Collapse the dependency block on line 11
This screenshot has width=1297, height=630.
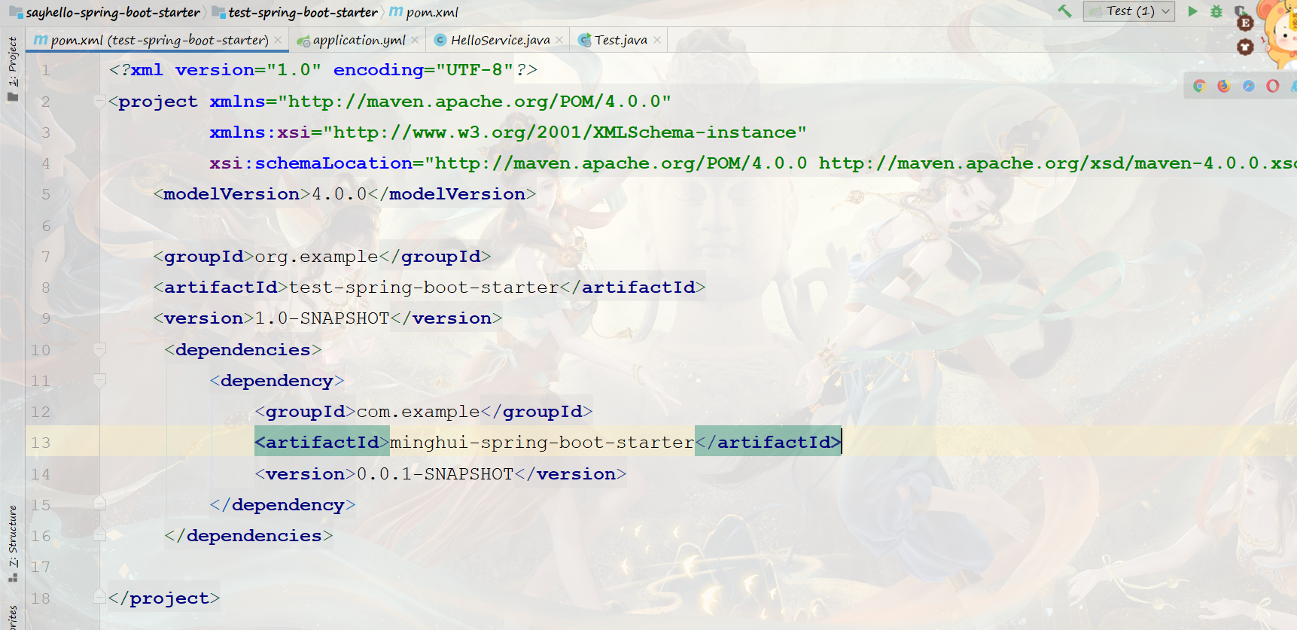[x=99, y=380]
